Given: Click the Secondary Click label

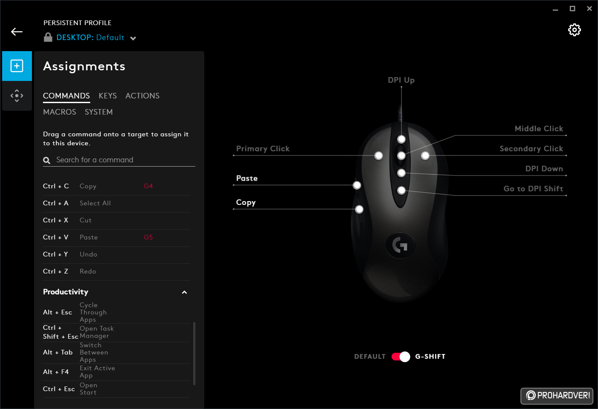Looking at the screenshot, I should tap(531, 149).
